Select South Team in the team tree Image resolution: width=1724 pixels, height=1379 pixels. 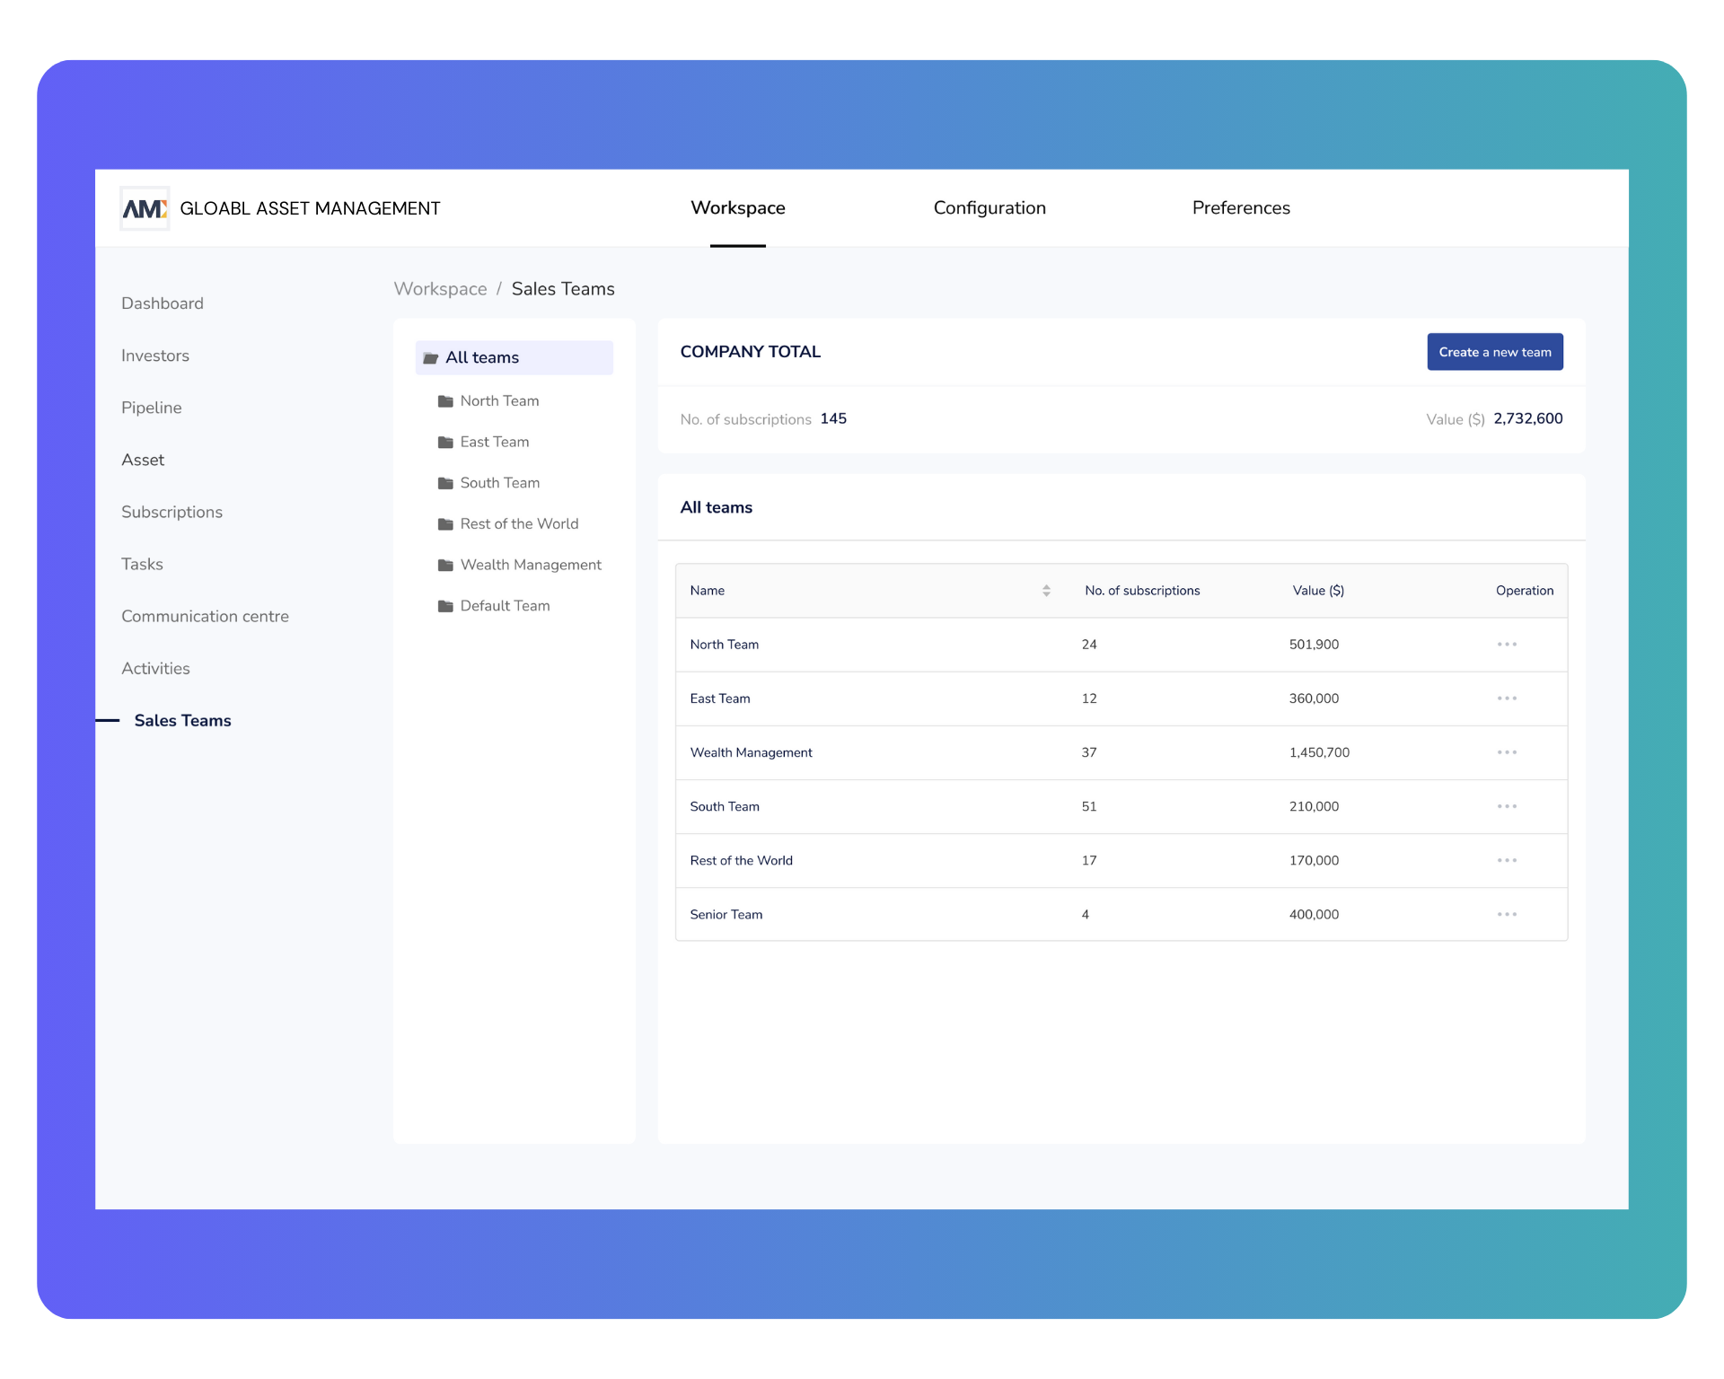(x=500, y=483)
